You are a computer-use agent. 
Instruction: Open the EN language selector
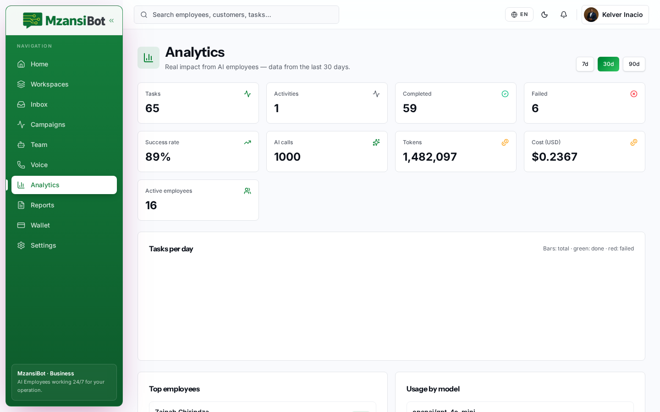coord(519,15)
